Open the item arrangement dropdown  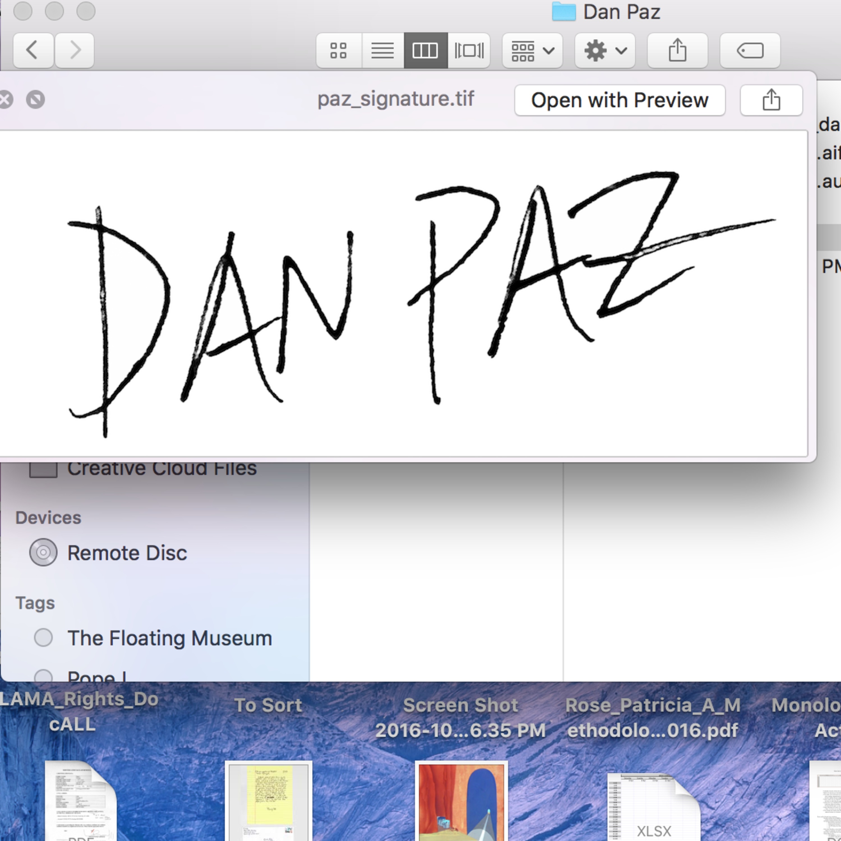pyautogui.click(x=532, y=50)
